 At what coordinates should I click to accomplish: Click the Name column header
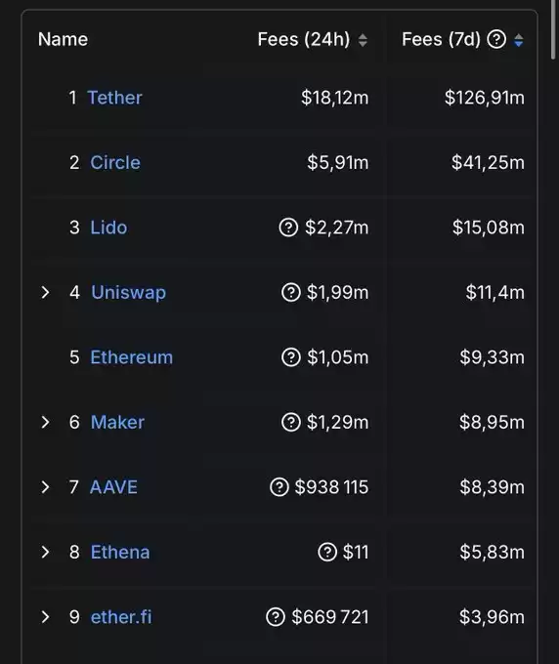click(x=64, y=39)
